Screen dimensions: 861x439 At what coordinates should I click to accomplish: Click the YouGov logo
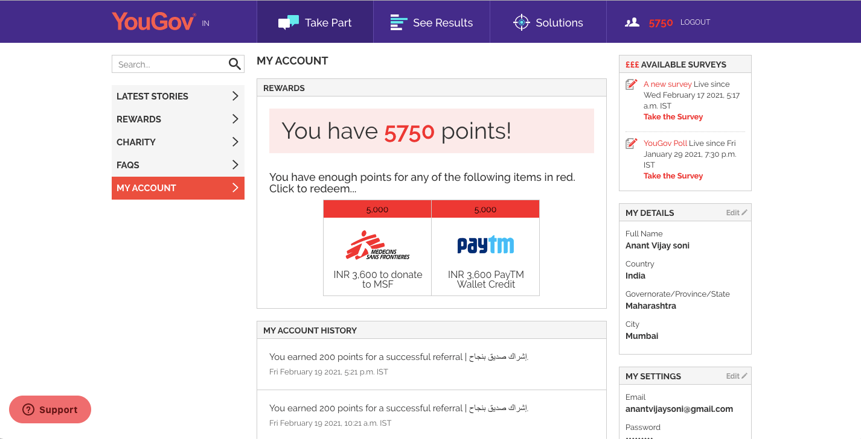tap(154, 22)
